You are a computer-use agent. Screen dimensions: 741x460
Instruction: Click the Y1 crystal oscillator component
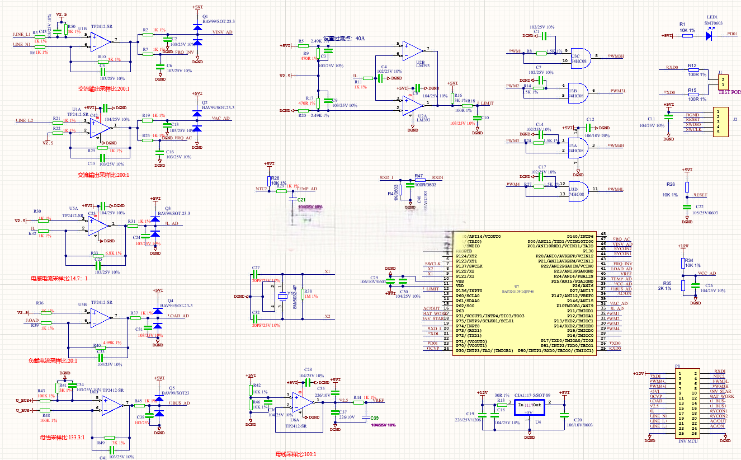[283, 295]
